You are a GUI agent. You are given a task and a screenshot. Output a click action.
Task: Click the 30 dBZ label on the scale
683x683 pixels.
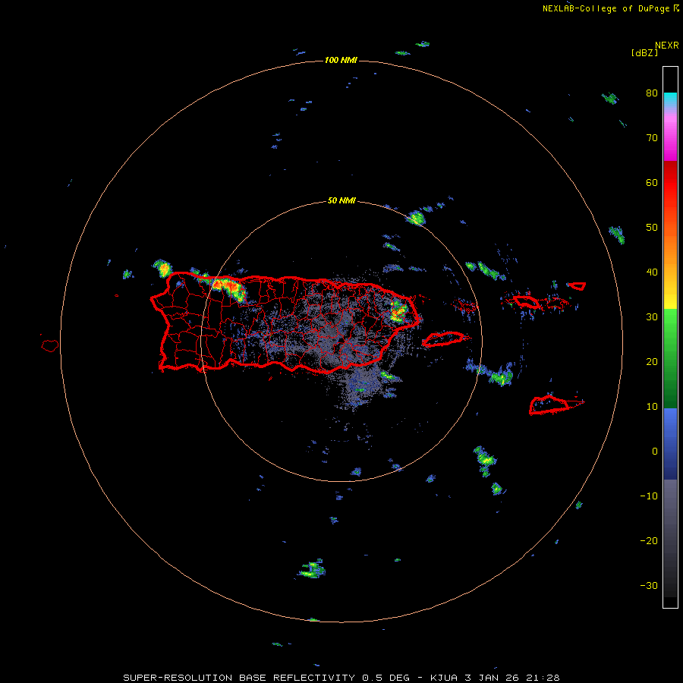[652, 316]
